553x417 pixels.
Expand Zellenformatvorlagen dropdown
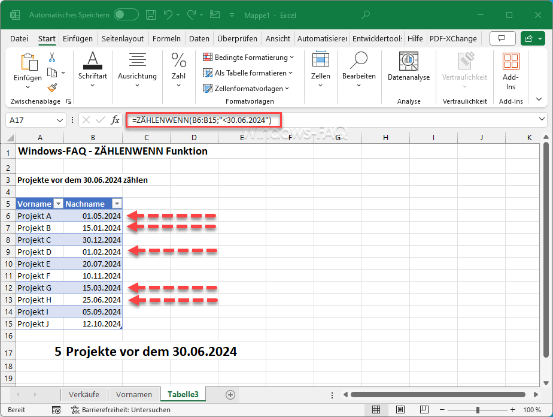pos(287,88)
